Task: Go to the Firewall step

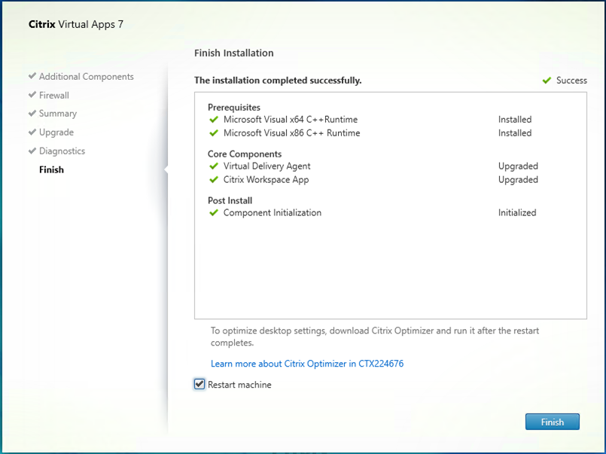Action: pos(54,95)
